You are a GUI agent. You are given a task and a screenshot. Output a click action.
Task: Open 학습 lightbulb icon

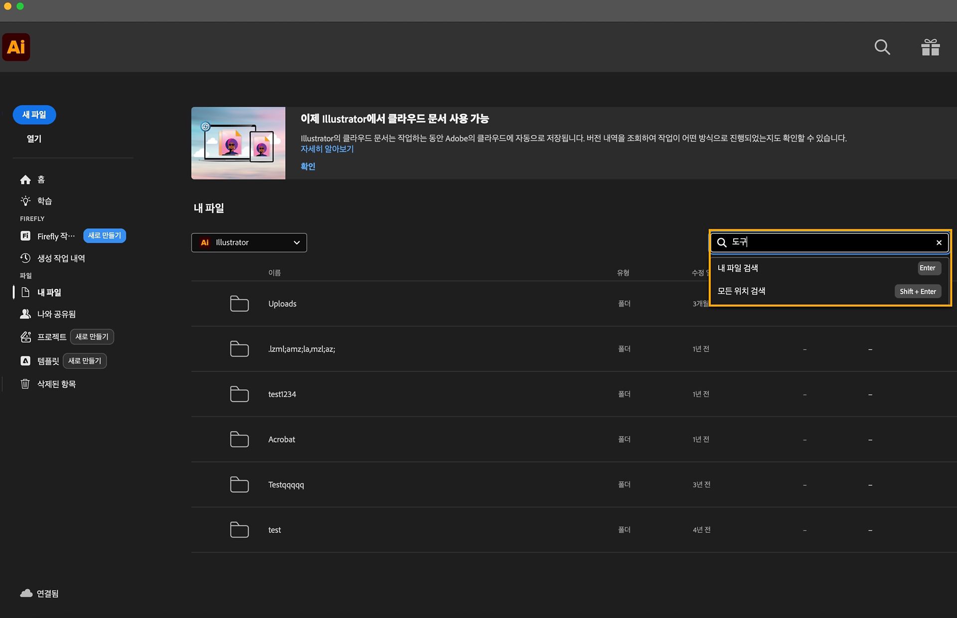[x=25, y=201]
